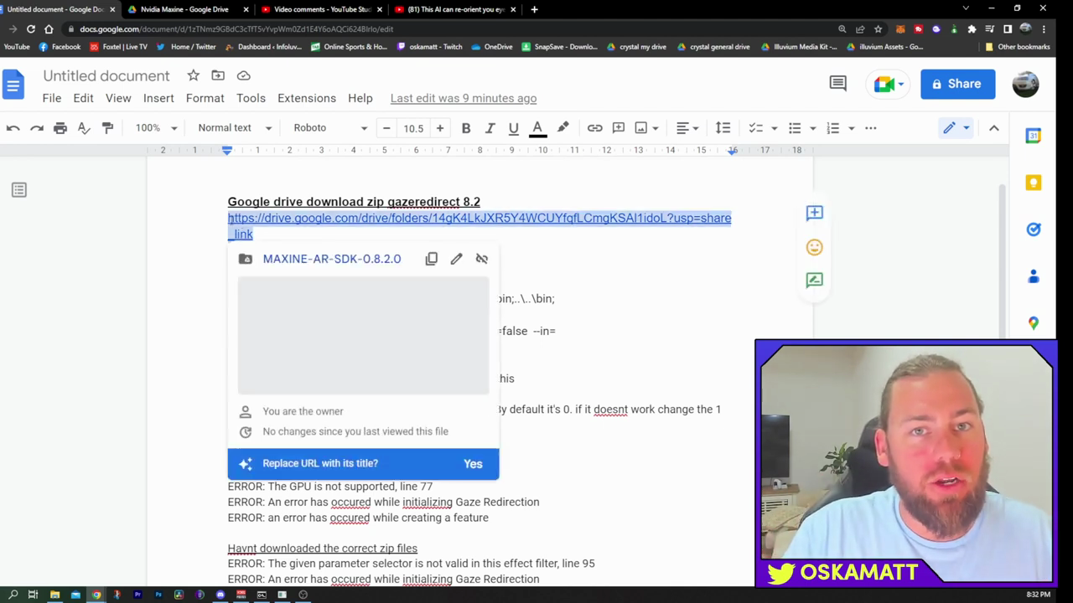Star the Untitled document
The image size is (1073, 603).
coord(193,75)
